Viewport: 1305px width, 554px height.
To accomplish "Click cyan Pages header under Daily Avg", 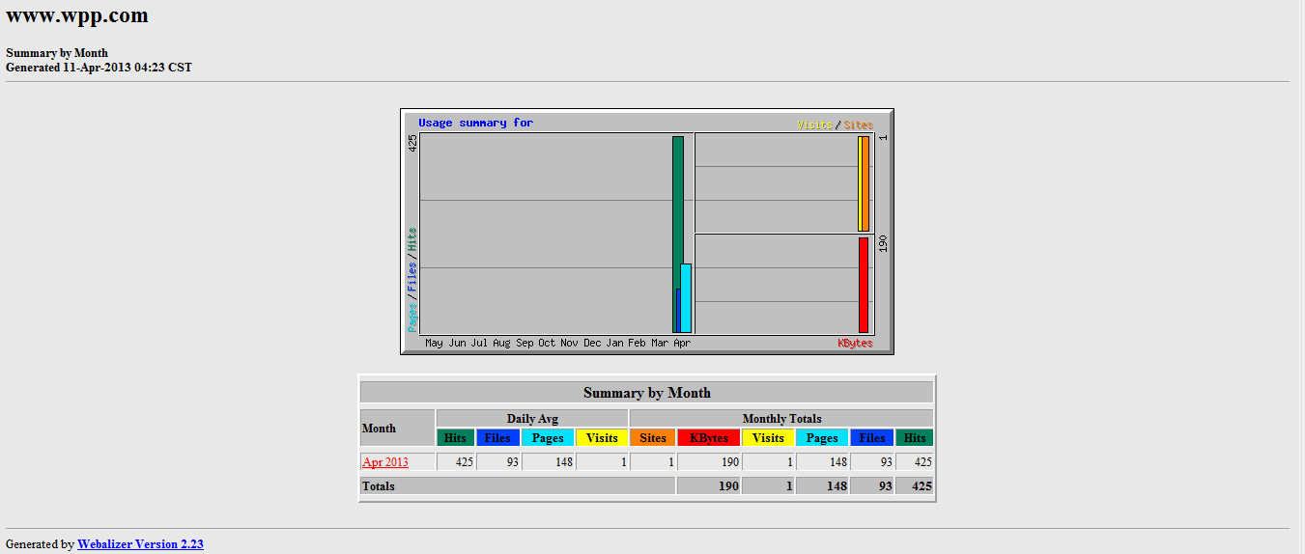I will 548,438.
